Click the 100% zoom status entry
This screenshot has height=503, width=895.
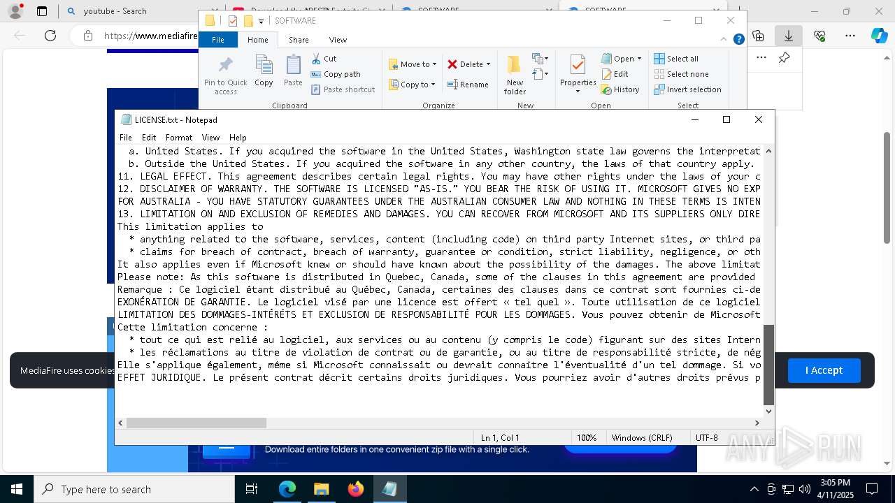[587, 438]
